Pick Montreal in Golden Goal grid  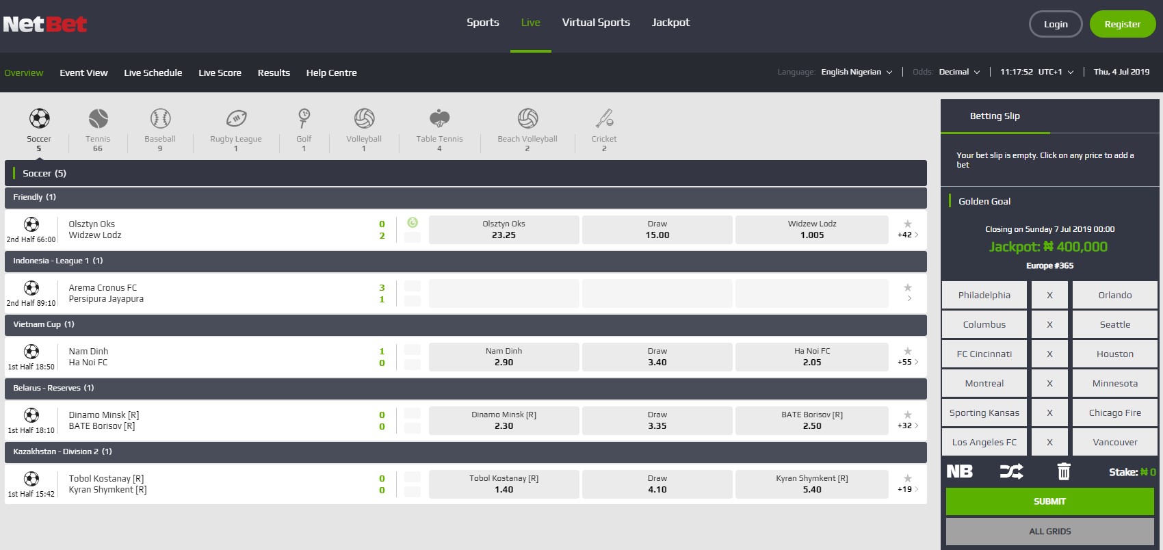click(x=984, y=383)
